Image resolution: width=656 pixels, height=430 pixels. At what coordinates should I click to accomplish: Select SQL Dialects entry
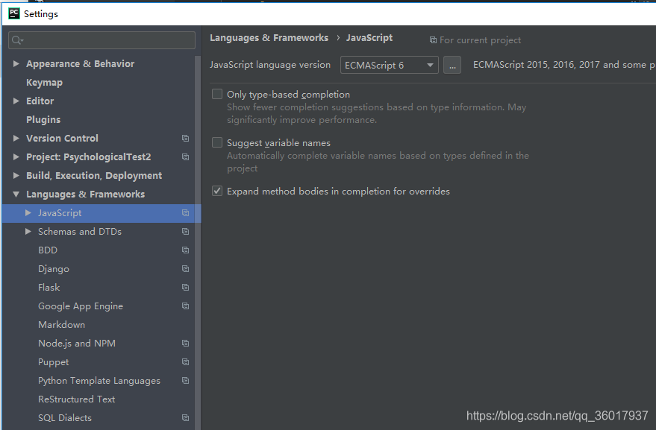pyautogui.click(x=65, y=418)
